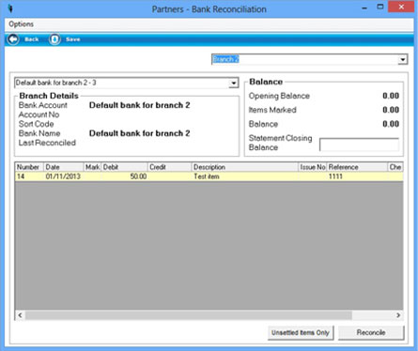Click the Back arrow icon

13,39
